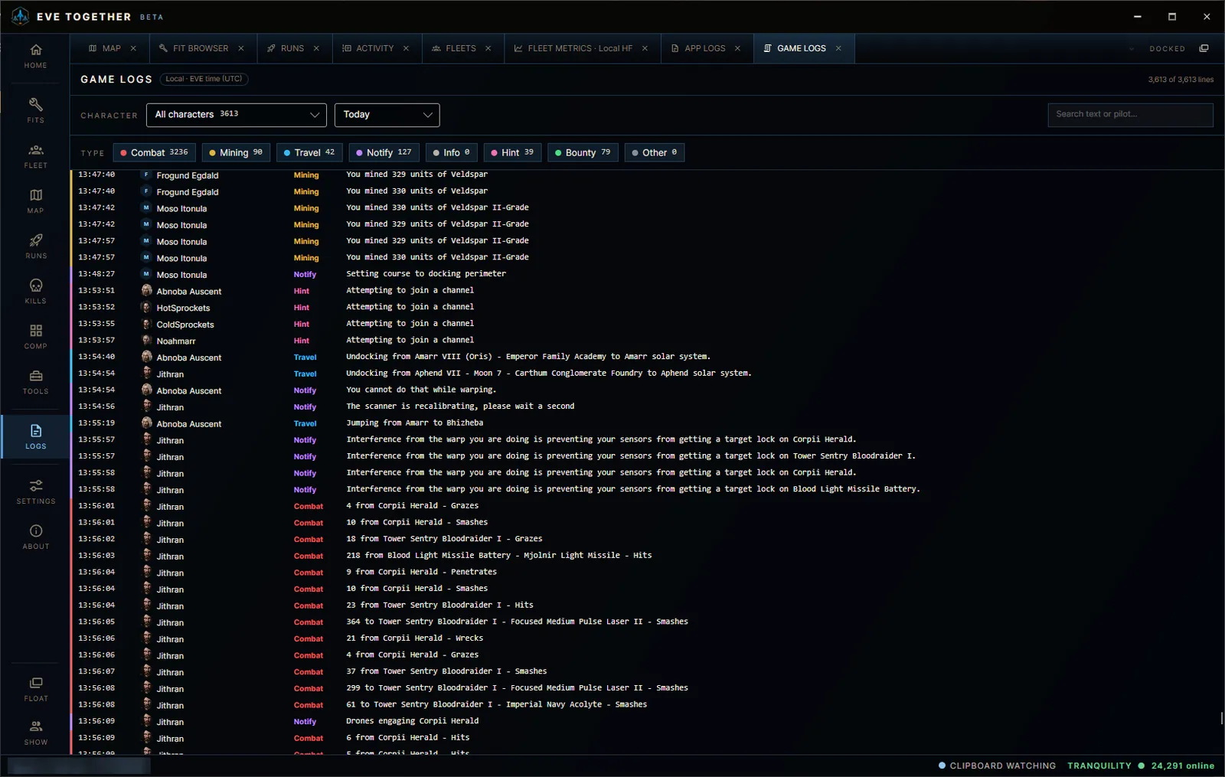This screenshot has width=1225, height=777.
Task: Click the Tranquility online status
Action: [x=1141, y=766]
